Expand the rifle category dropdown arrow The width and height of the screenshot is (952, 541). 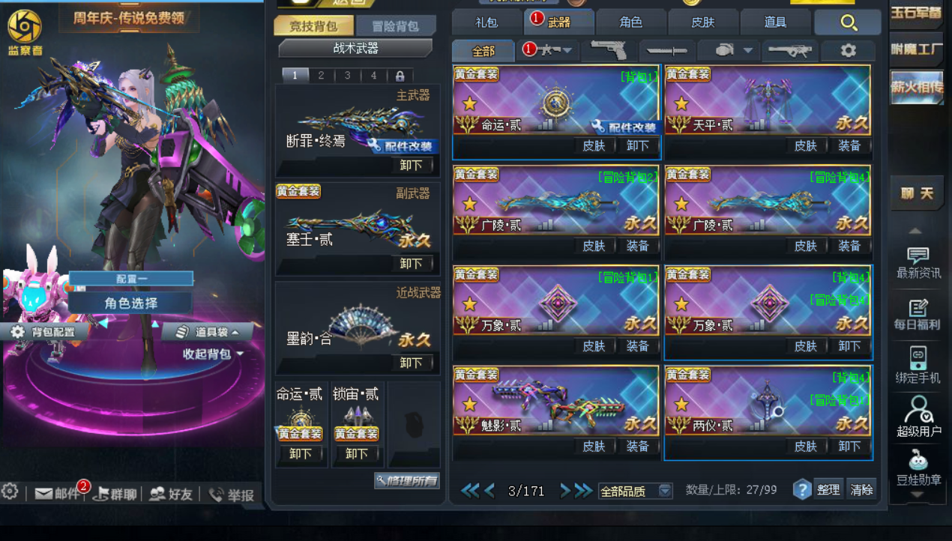[567, 50]
